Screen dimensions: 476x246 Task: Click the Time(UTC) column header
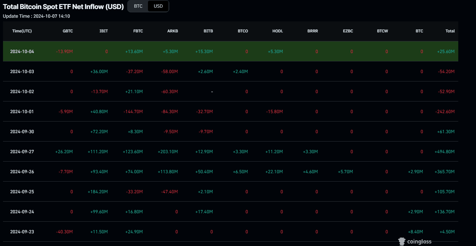coord(22,31)
